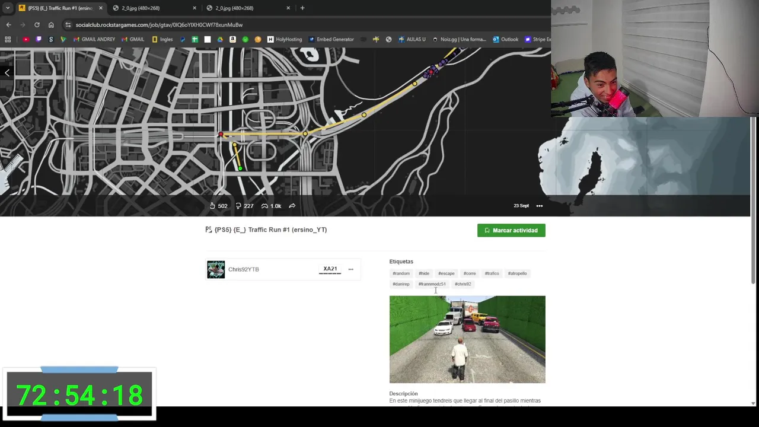Open the Stripe bookmark
This screenshot has width=759, height=427.
pos(538,39)
